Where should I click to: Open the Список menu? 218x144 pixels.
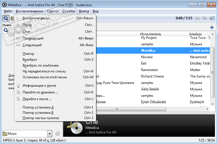tap(53, 11)
